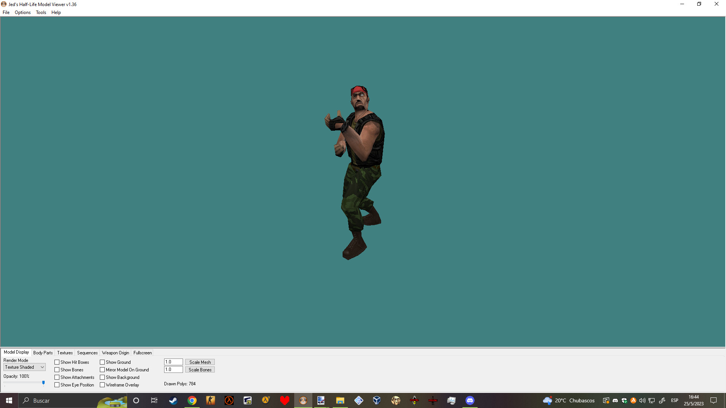Click the mesh scale value field
The width and height of the screenshot is (726, 408).
pos(173,362)
